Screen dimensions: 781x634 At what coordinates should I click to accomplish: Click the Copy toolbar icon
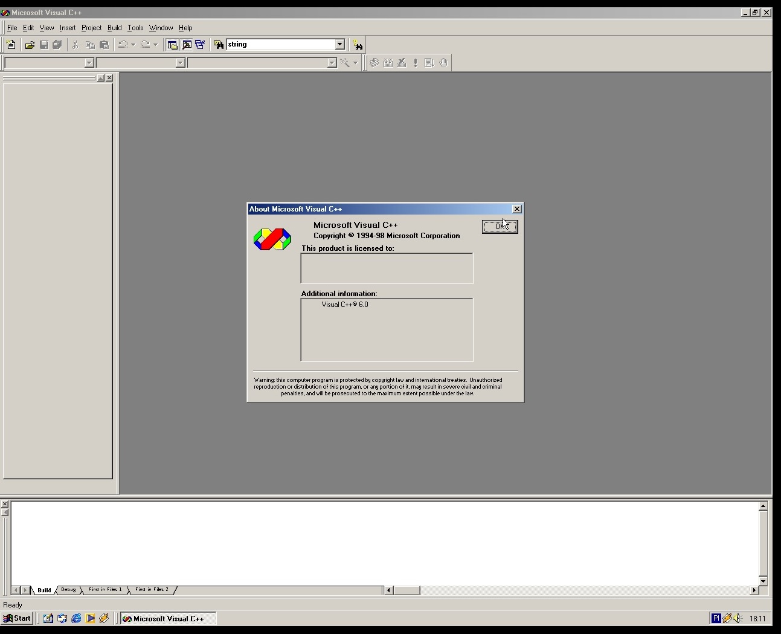click(90, 45)
